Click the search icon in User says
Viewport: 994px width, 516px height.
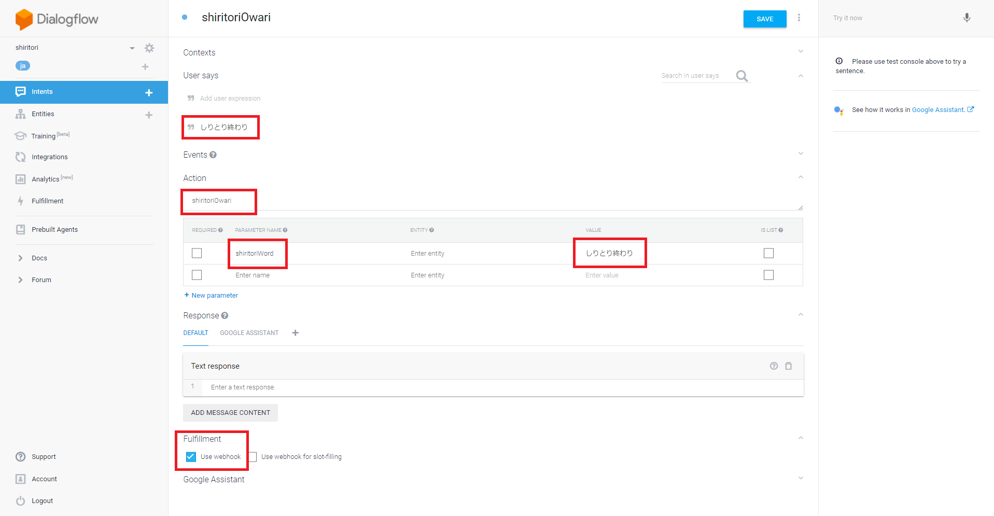[x=742, y=76]
